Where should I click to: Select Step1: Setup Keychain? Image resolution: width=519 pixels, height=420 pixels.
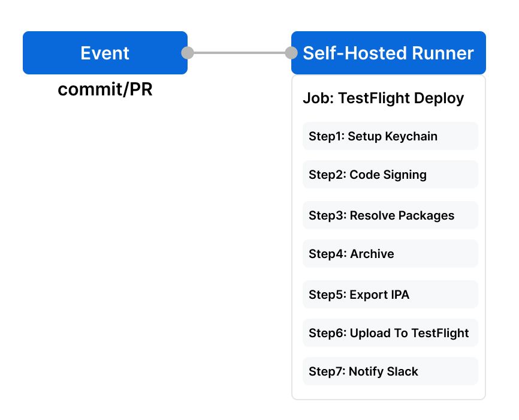tap(390, 136)
